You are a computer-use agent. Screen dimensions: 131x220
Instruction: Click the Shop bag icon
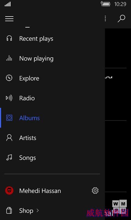tap(9, 211)
